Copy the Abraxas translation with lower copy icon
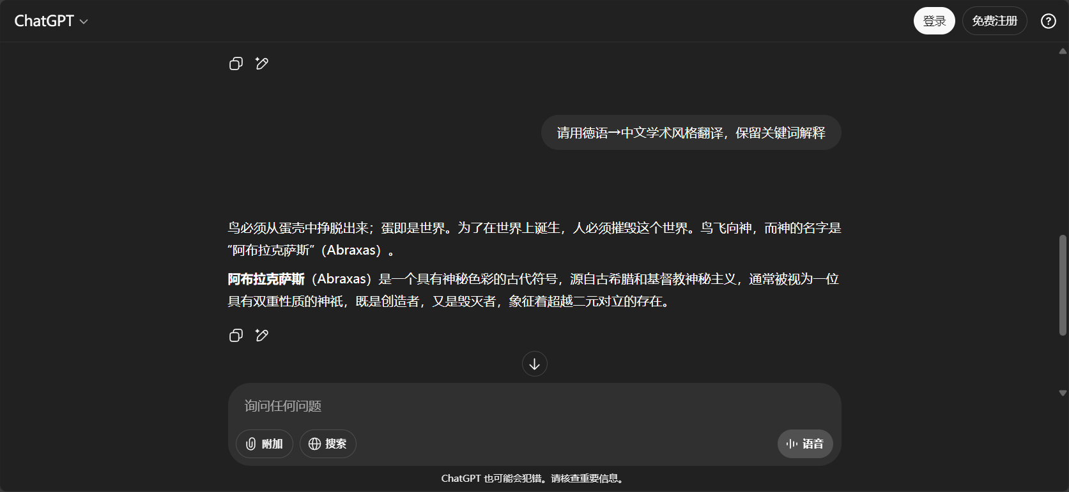Viewport: 1069px width, 492px height. [x=236, y=336]
